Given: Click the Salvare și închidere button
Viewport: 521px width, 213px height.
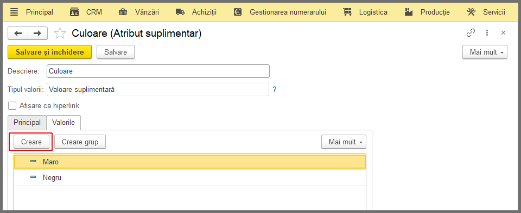Looking at the screenshot, I should coord(49,52).
